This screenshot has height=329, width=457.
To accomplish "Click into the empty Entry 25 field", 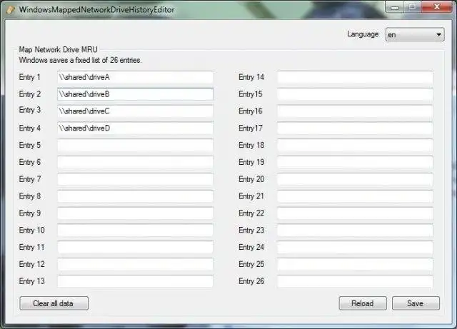I will tap(355, 264).
